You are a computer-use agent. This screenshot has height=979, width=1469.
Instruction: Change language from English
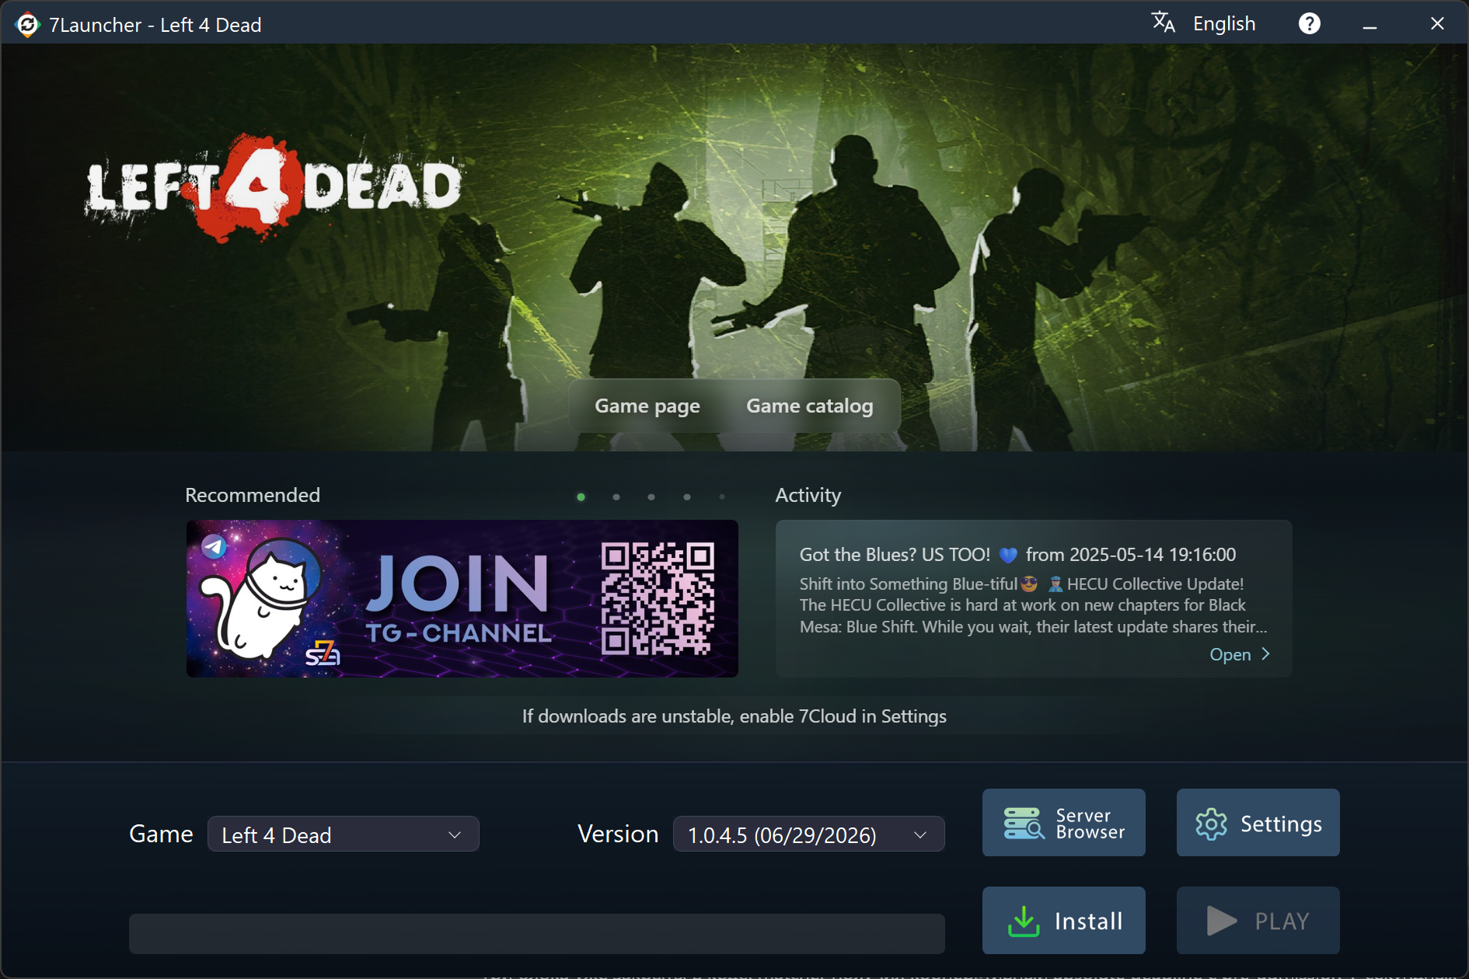tap(1224, 24)
